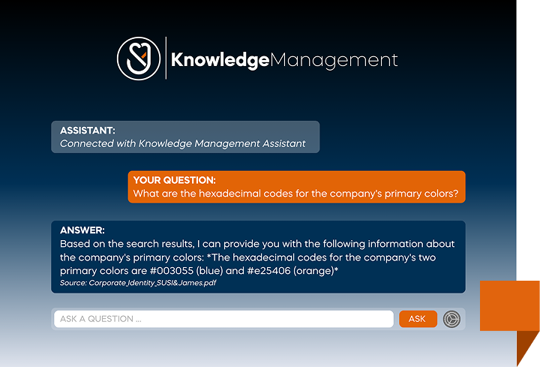
Task: Click the hexadecimal codes question text
Action: point(295,194)
